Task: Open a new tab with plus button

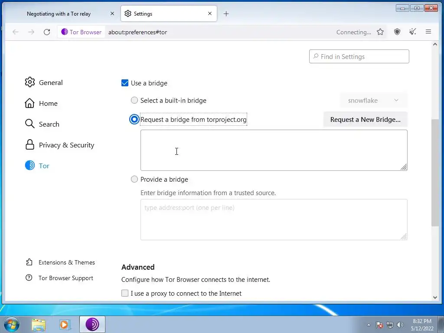Action: 226,13
